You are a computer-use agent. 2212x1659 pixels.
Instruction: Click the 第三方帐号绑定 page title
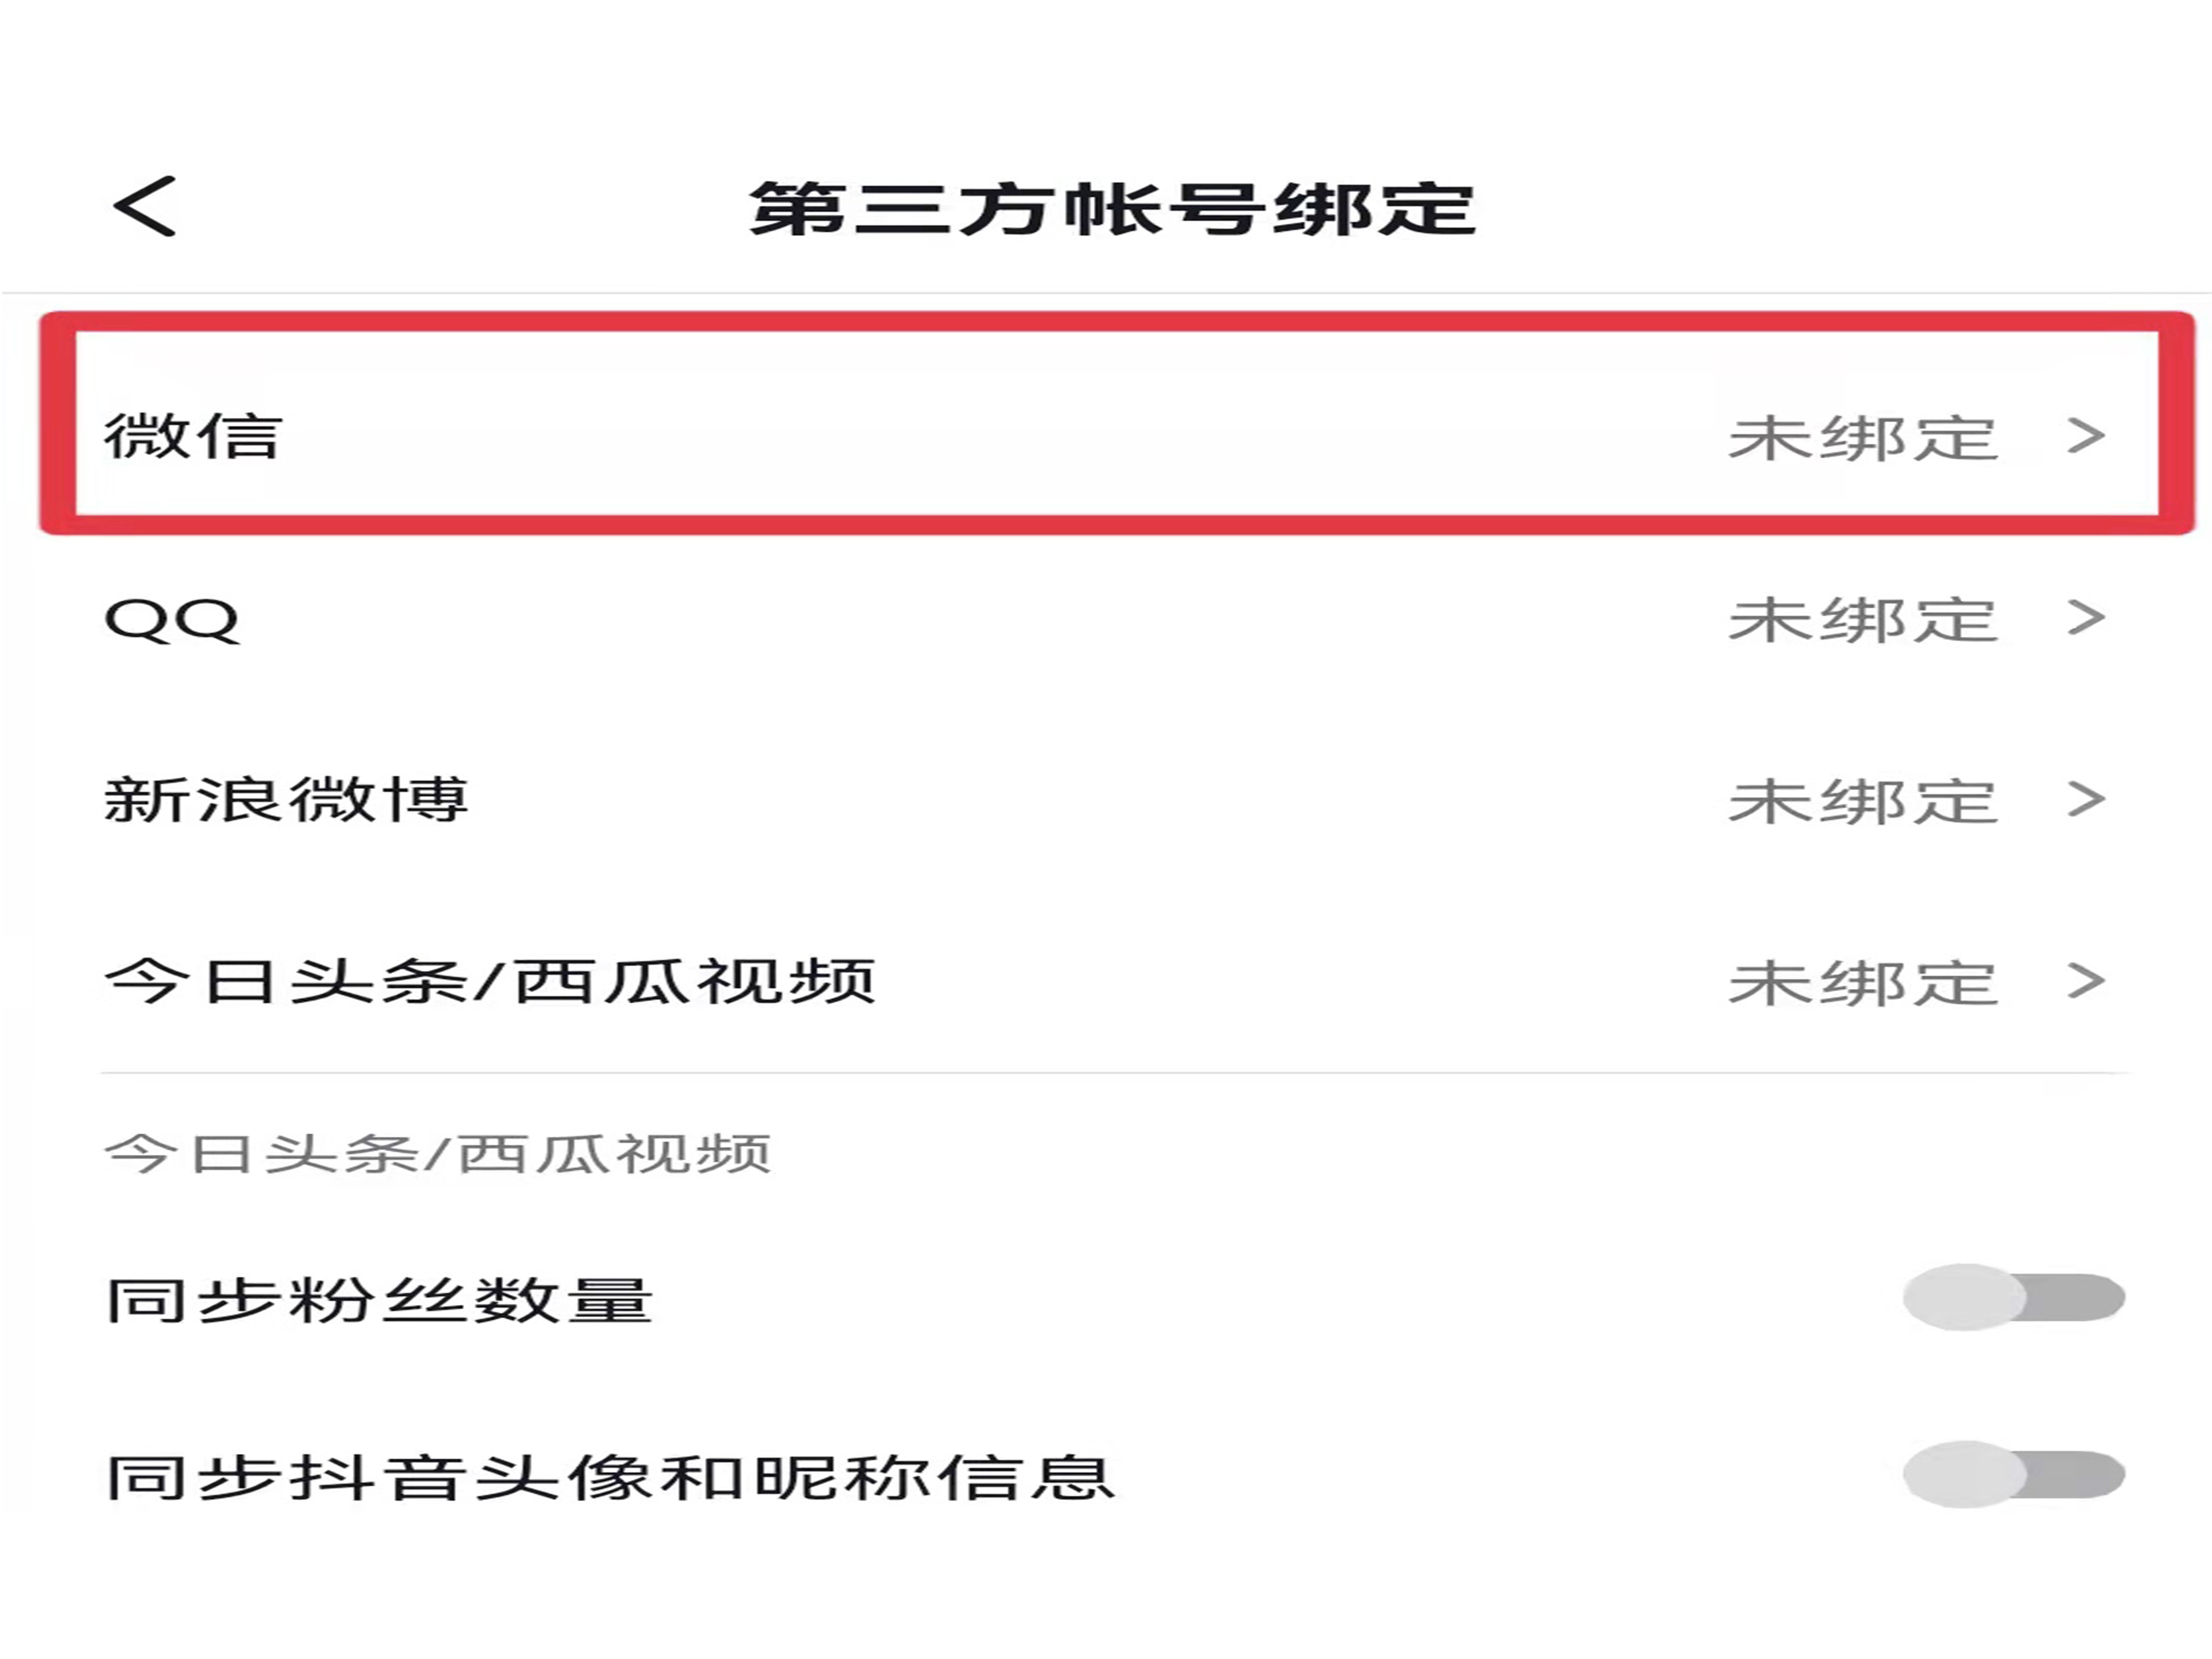pyautogui.click(x=1112, y=209)
